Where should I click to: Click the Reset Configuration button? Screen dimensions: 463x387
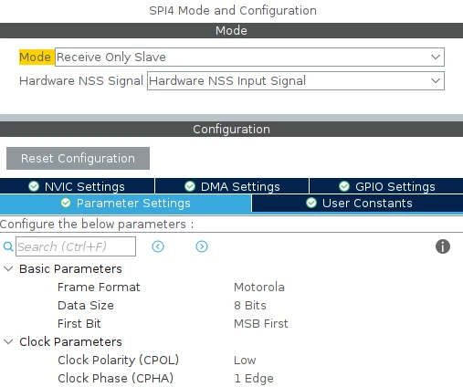coord(78,158)
